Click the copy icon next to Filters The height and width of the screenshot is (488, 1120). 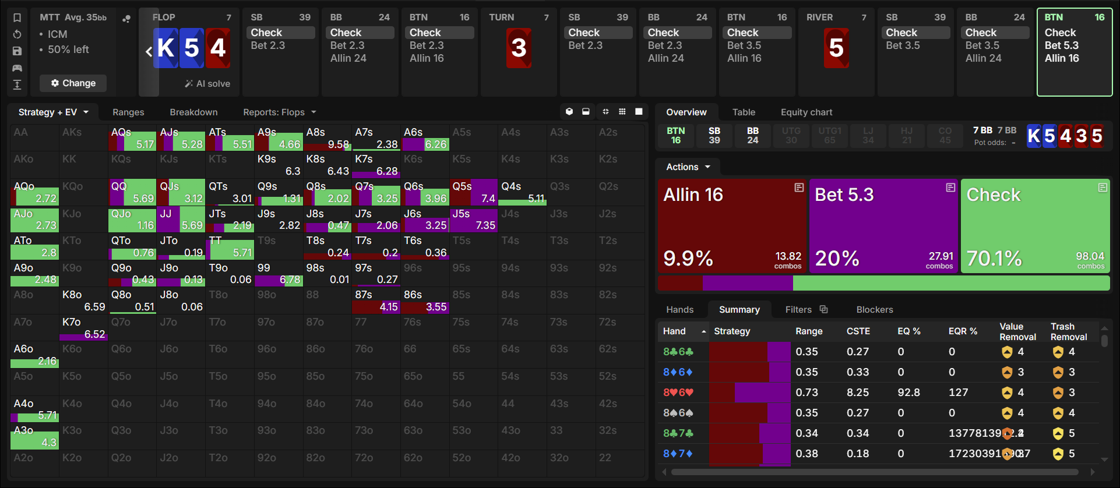(823, 309)
